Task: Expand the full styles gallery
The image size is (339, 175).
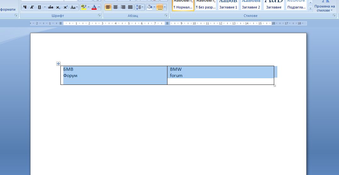Action: [x=310, y=8]
